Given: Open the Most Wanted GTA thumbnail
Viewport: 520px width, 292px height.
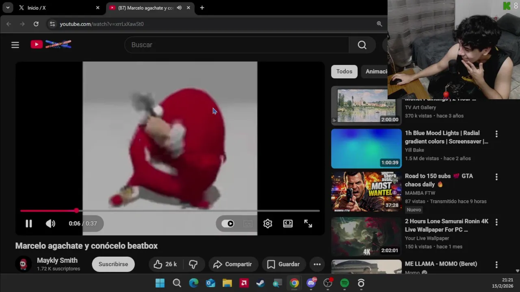Looking at the screenshot, I should tap(366, 192).
